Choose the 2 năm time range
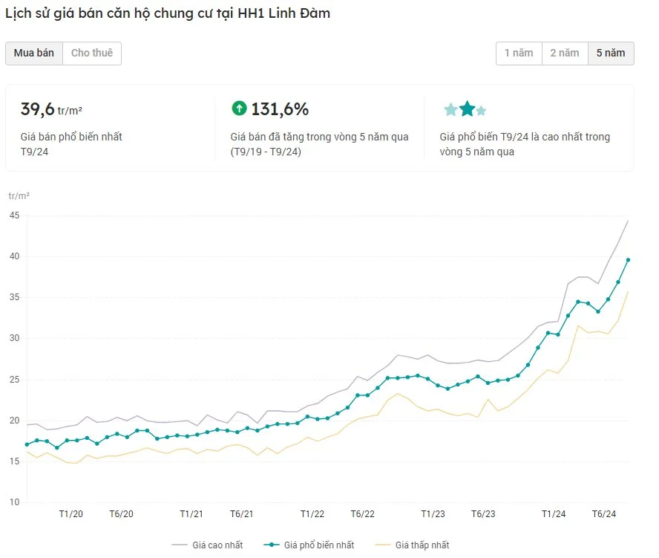This screenshot has width=659, height=558. pyautogui.click(x=565, y=53)
